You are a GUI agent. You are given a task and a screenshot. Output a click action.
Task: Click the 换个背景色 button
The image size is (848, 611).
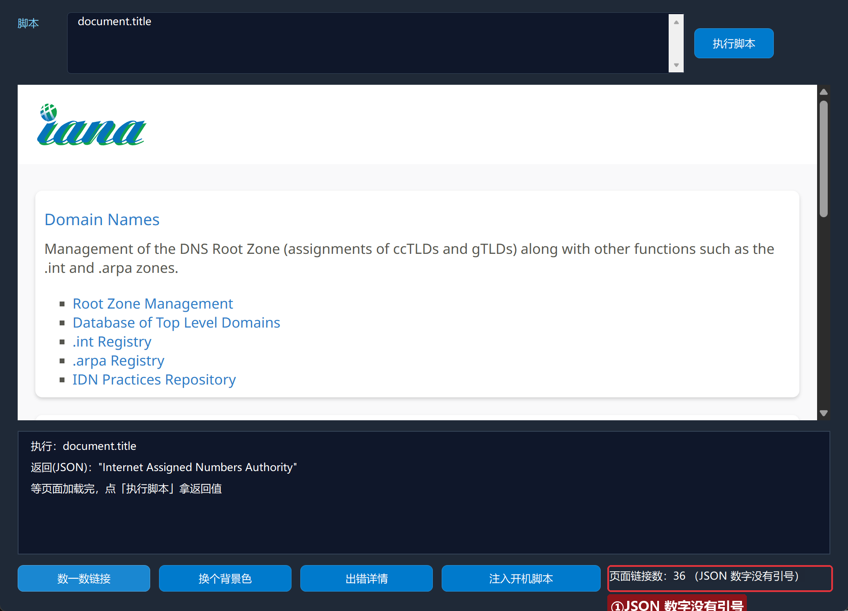click(225, 578)
